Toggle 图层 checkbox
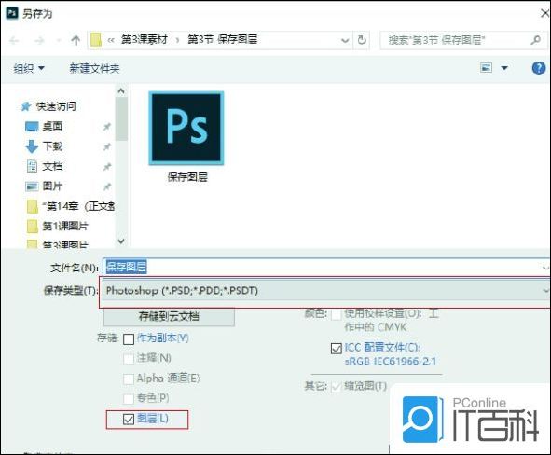Viewport: 551px width, 455px height. pos(129,419)
